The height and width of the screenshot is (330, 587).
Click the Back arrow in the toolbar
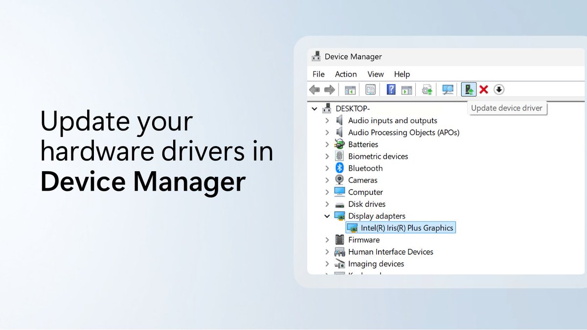coord(315,89)
